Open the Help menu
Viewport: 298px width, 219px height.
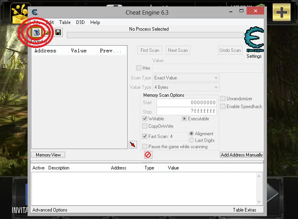pos(95,22)
